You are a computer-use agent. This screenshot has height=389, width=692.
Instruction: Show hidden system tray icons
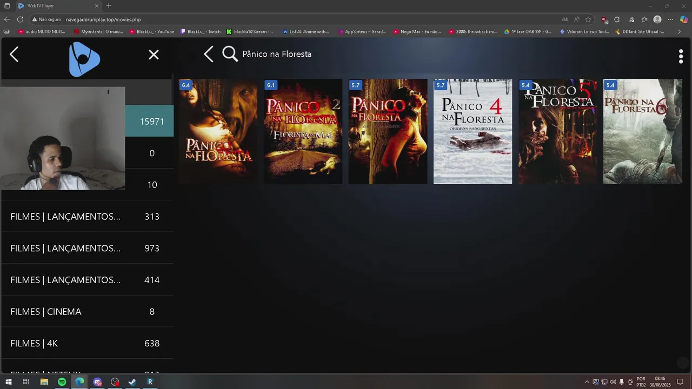(x=587, y=382)
